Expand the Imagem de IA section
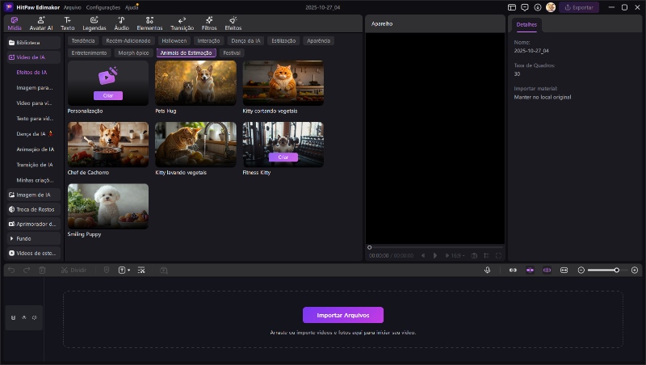 pos(33,195)
